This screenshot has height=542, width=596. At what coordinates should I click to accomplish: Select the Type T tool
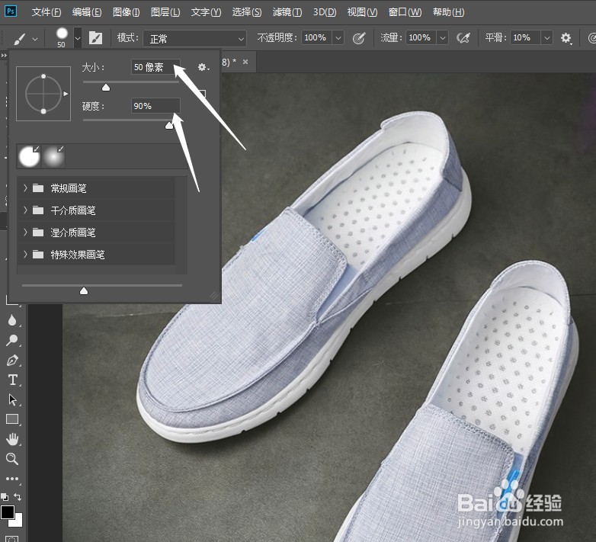[12, 380]
